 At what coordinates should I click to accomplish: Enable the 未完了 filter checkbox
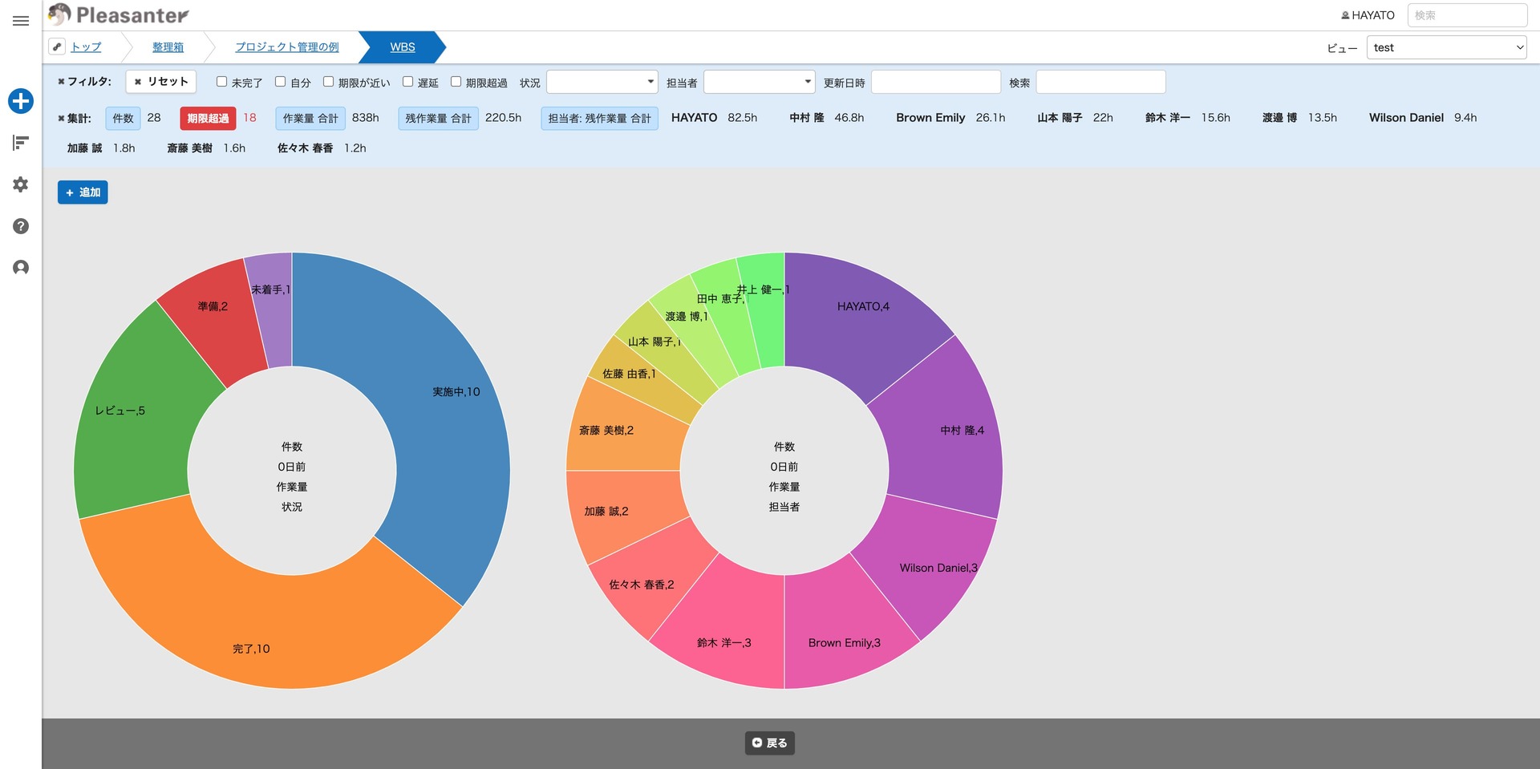[x=222, y=82]
